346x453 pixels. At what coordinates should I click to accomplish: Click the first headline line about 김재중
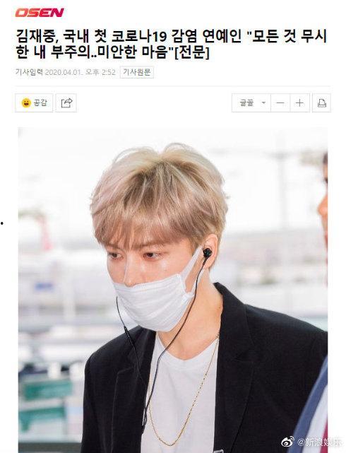coord(172,37)
